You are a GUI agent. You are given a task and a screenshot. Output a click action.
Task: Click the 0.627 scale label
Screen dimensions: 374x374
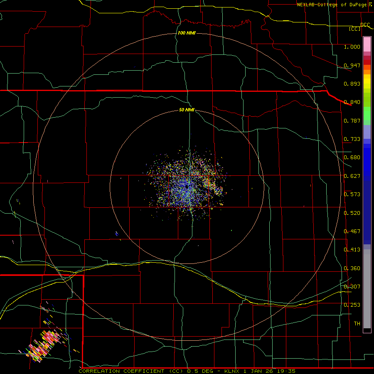(x=352, y=176)
